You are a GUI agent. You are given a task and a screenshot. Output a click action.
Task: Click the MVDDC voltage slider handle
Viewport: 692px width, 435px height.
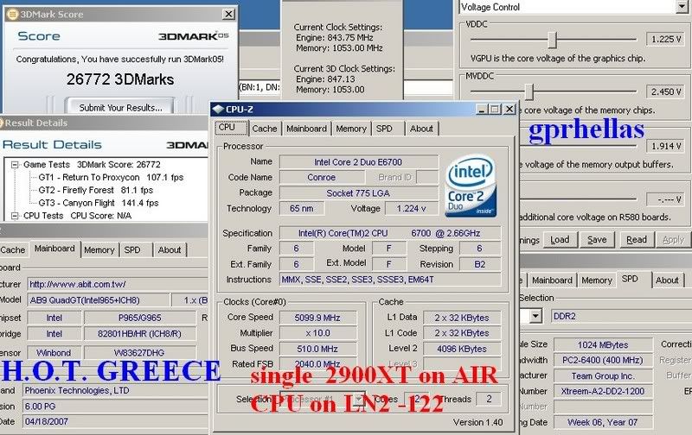pos(529,92)
